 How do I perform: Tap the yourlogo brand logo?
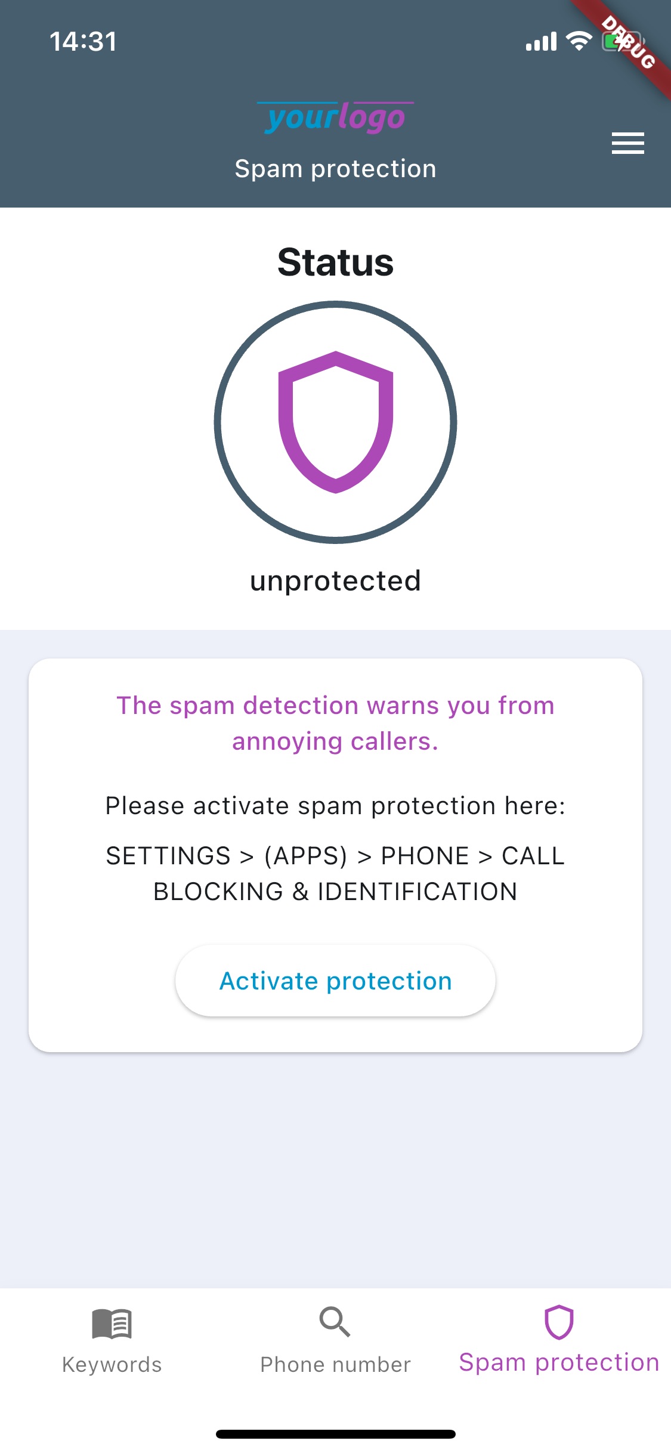pos(335,118)
